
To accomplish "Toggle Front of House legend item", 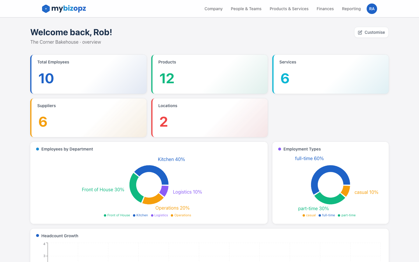I will click(x=117, y=215).
